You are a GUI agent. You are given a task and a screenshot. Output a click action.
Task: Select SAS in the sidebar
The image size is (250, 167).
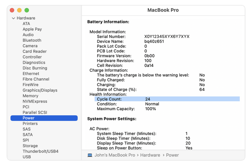[x=26, y=129]
